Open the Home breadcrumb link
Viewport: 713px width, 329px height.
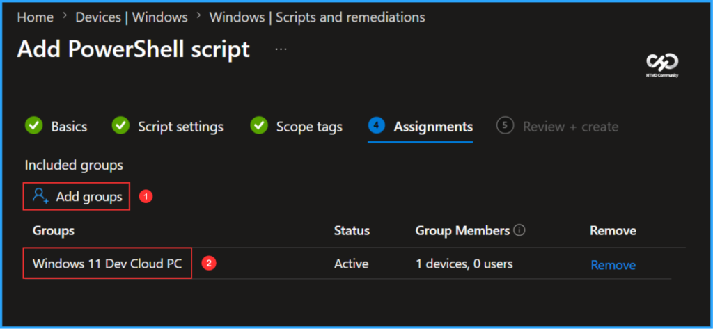pos(35,17)
